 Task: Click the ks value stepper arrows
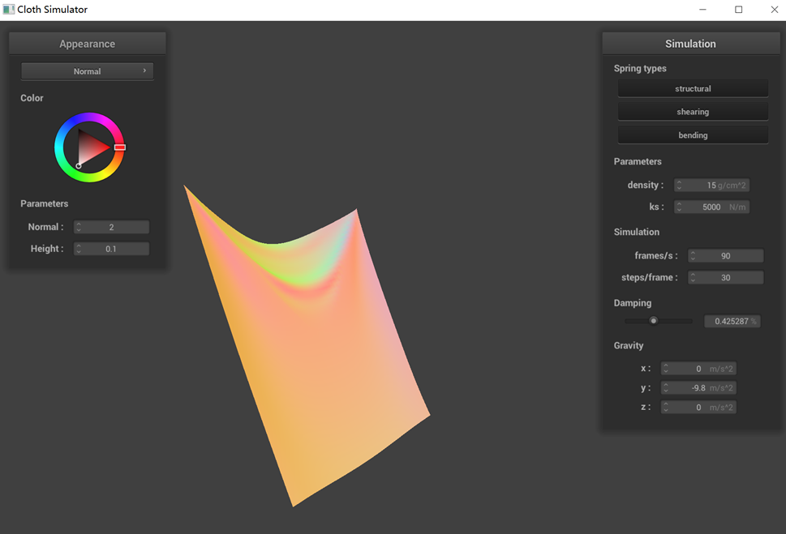click(679, 207)
